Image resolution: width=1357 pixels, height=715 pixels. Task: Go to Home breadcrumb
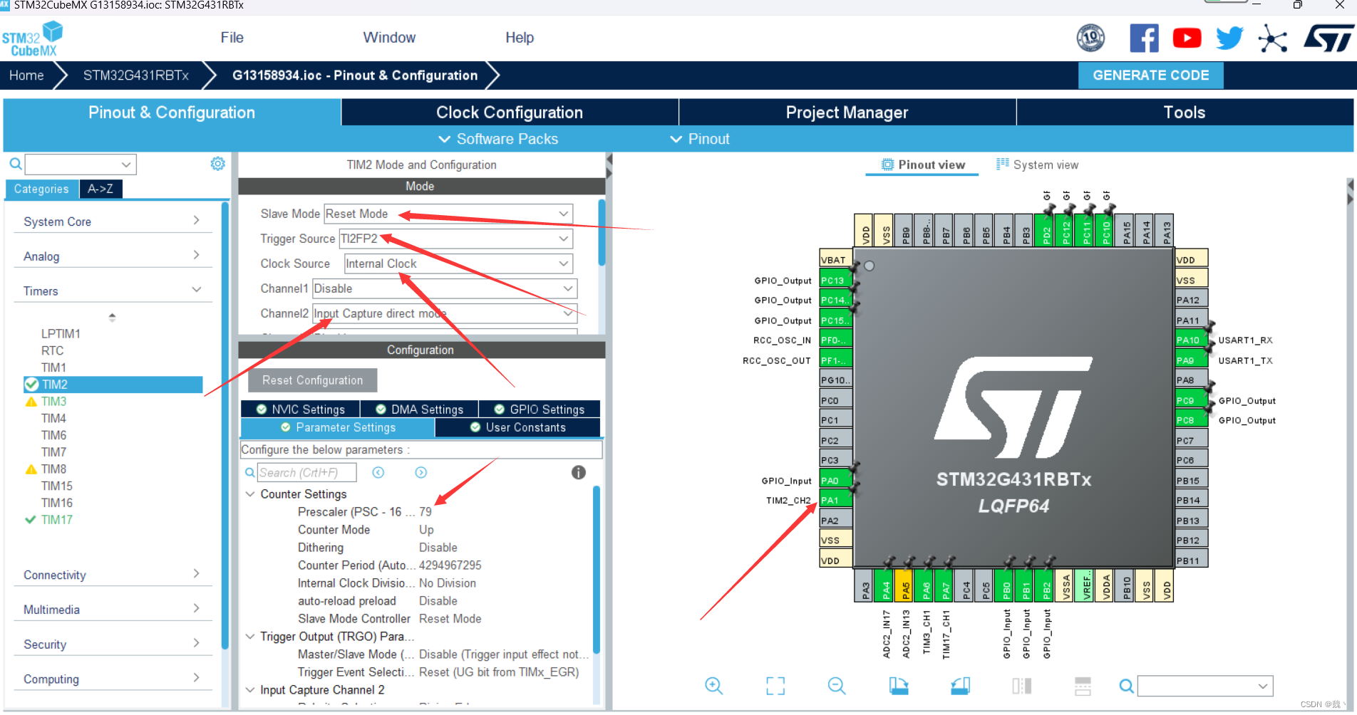[x=26, y=75]
